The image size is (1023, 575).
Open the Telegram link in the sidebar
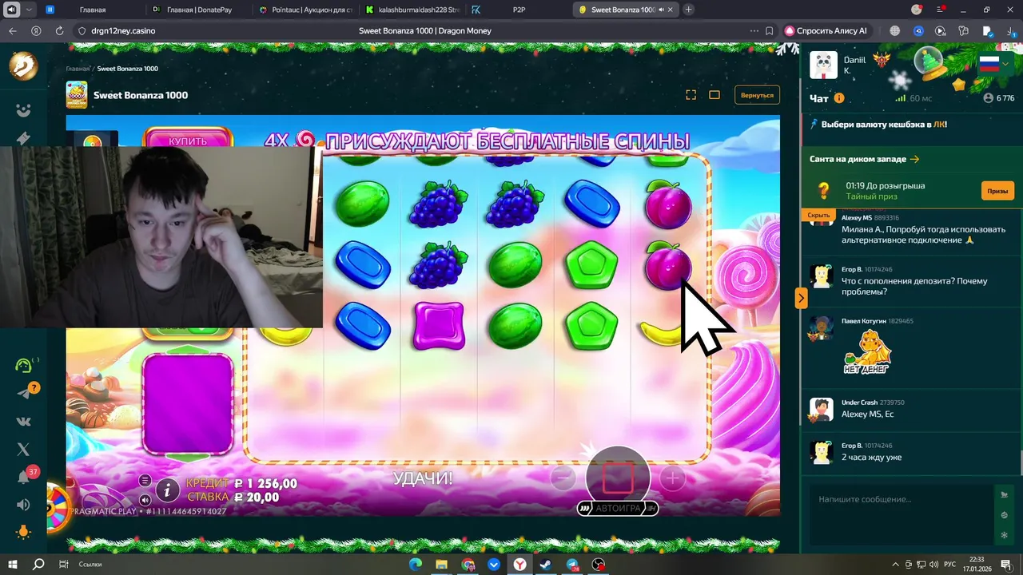(24, 392)
